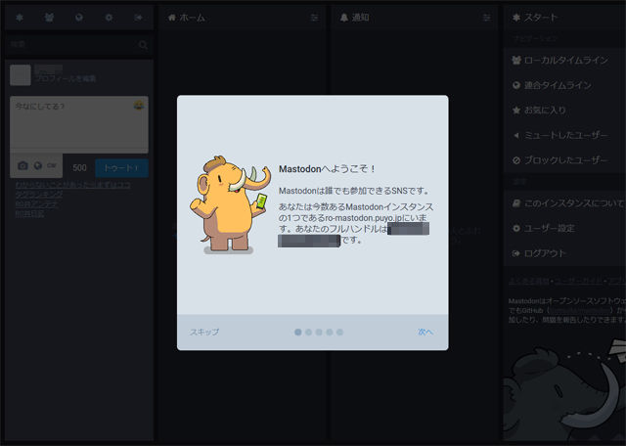The width and height of the screenshot is (626, 446).
Task: Open the user avatar in the compose panel
Action: click(21, 75)
